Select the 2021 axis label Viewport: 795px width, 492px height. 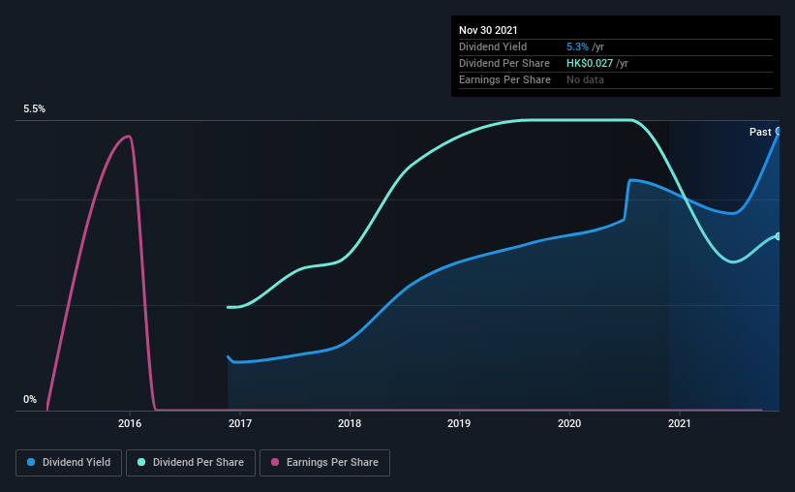[x=680, y=423]
